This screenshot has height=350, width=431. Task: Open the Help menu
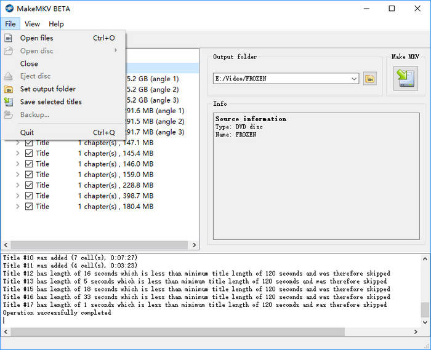(56, 24)
